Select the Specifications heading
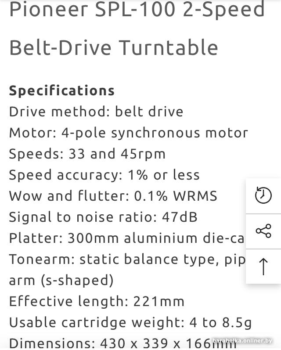The image size is (281, 350). [x=62, y=90]
